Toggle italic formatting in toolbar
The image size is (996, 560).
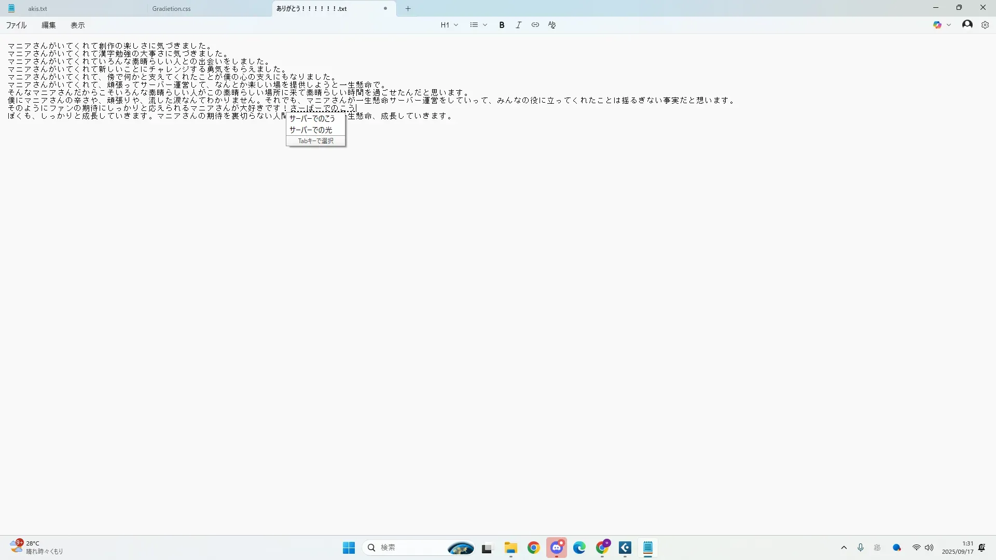coord(518,25)
